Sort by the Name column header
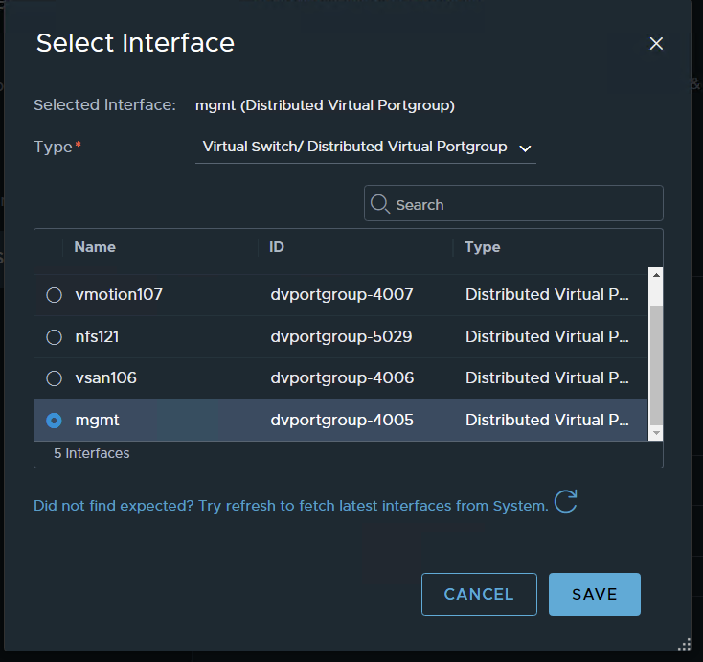 tap(95, 247)
